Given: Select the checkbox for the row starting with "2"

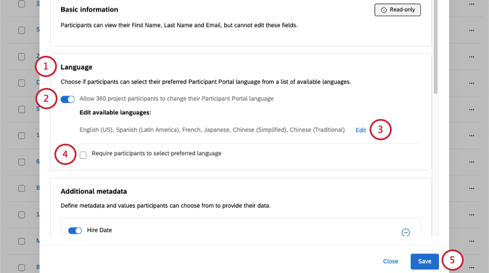Looking at the screenshot, I should (x=22, y=56).
